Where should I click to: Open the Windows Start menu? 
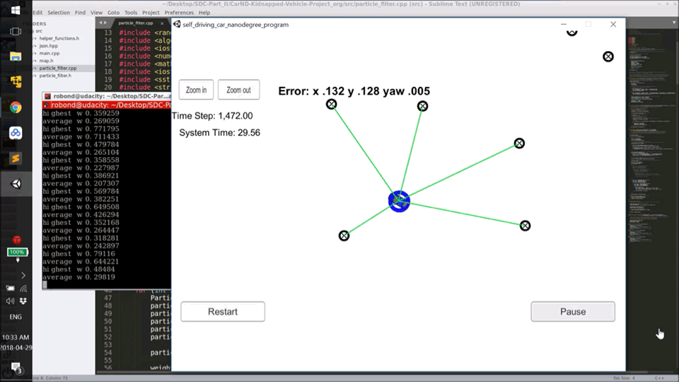point(15,9)
